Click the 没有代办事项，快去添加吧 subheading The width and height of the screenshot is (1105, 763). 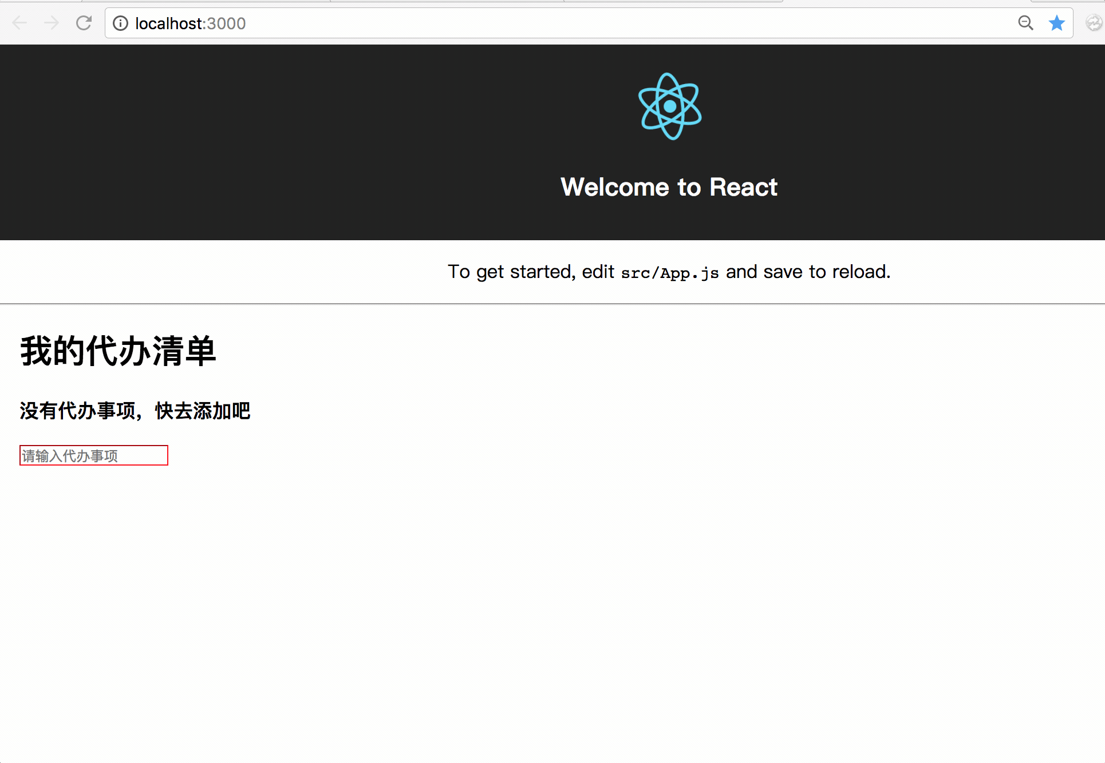coord(135,411)
